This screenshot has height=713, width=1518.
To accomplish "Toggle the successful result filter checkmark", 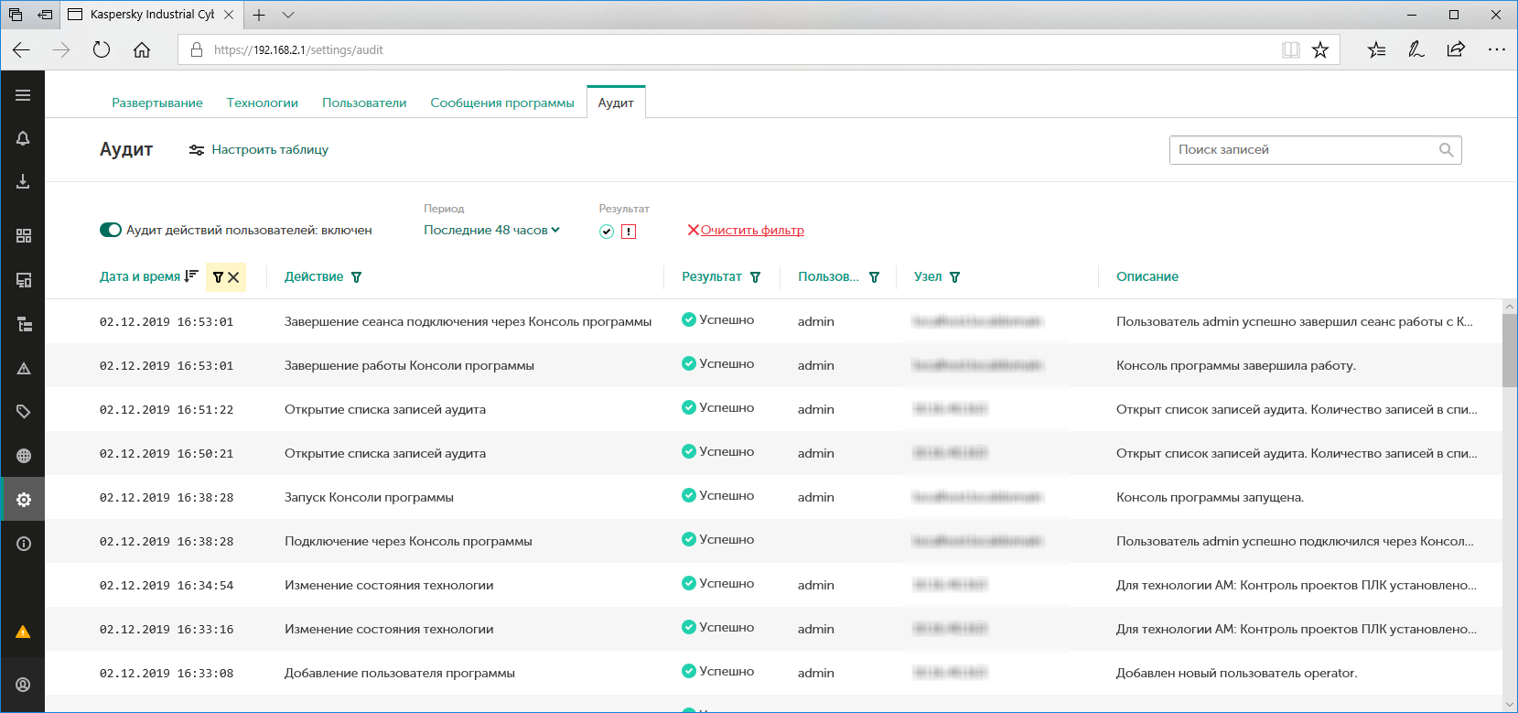I will pos(607,232).
